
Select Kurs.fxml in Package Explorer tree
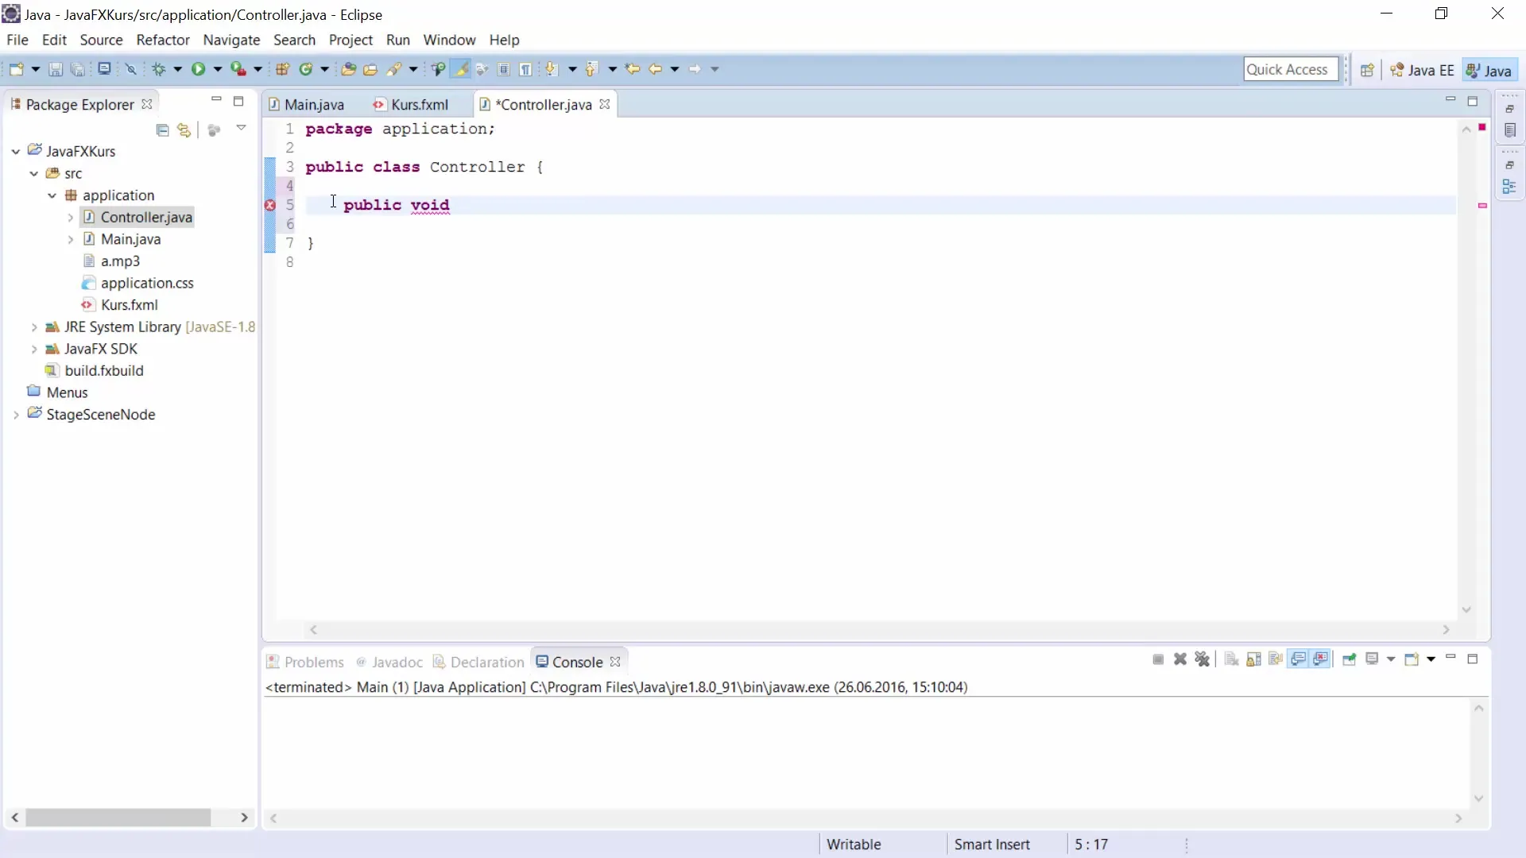tap(129, 305)
